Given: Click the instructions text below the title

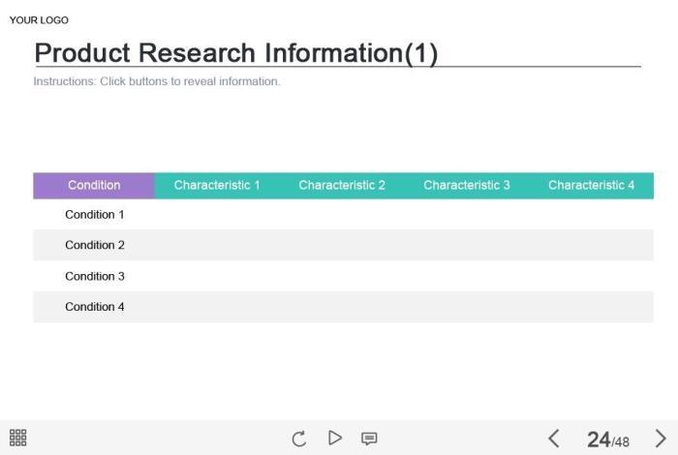Looking at the screenshot, I should [x=157, y=81].
